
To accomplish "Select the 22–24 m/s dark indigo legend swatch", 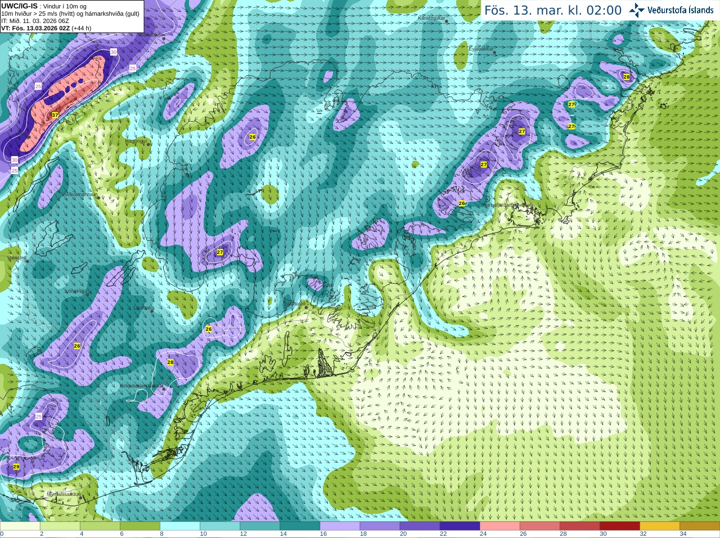I will (460, 526).
